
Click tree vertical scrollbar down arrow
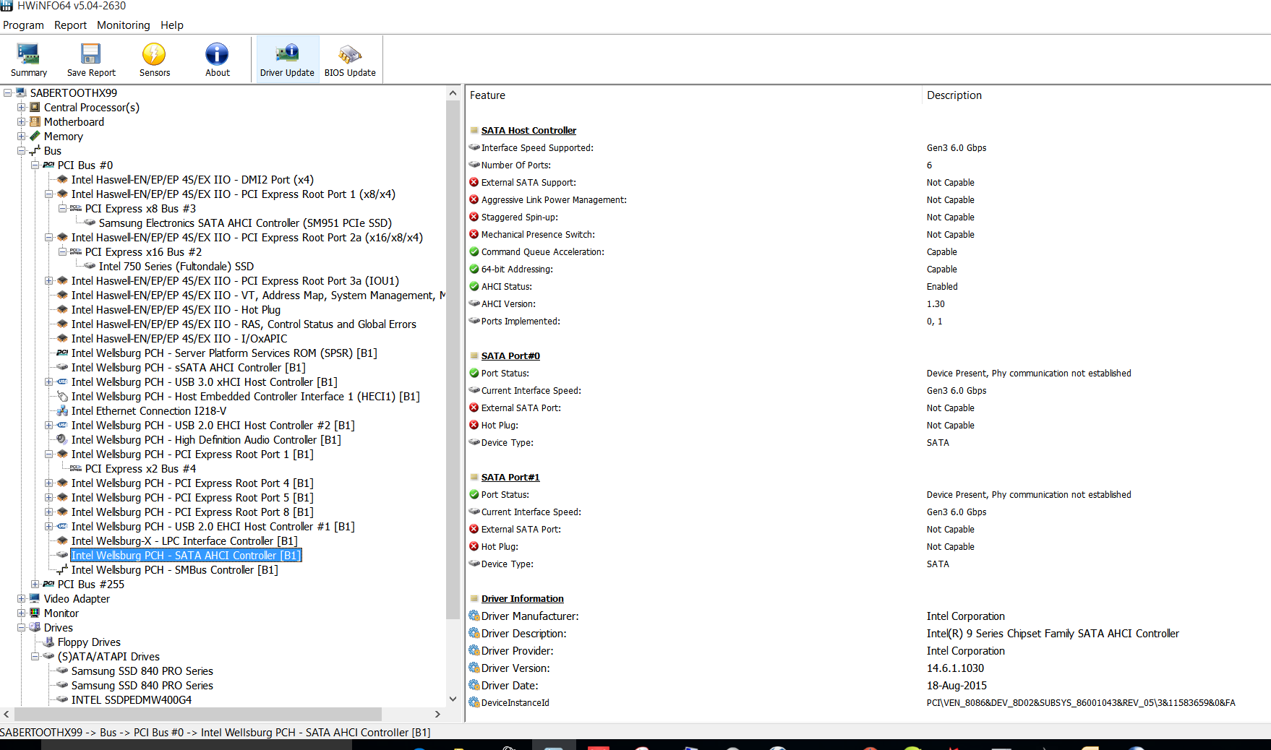coord(453,699)
